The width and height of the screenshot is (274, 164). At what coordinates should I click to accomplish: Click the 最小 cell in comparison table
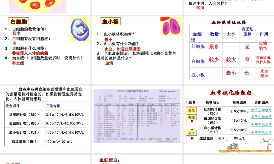231,73
